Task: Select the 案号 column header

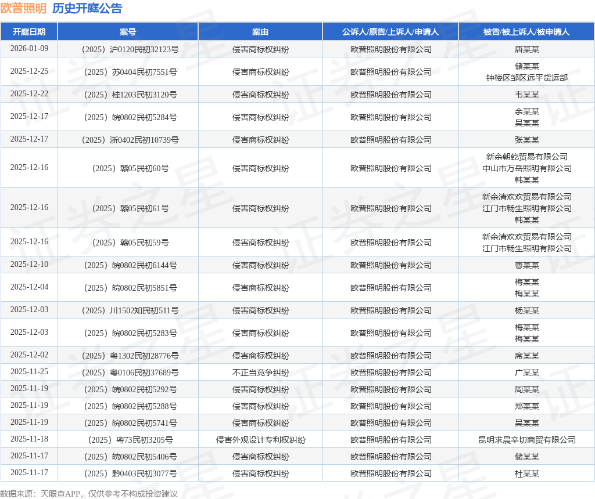Action: (x=127, y=32)
